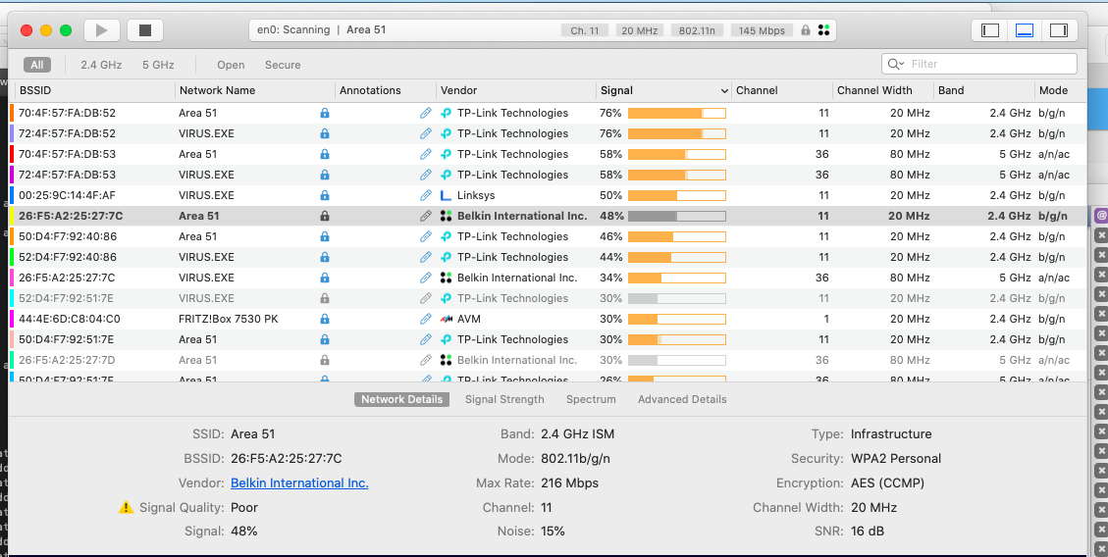Screen dimensions: 1108x557
Task: Click the Linksys vendor logo icon
Action: click(x=446, y=195)
